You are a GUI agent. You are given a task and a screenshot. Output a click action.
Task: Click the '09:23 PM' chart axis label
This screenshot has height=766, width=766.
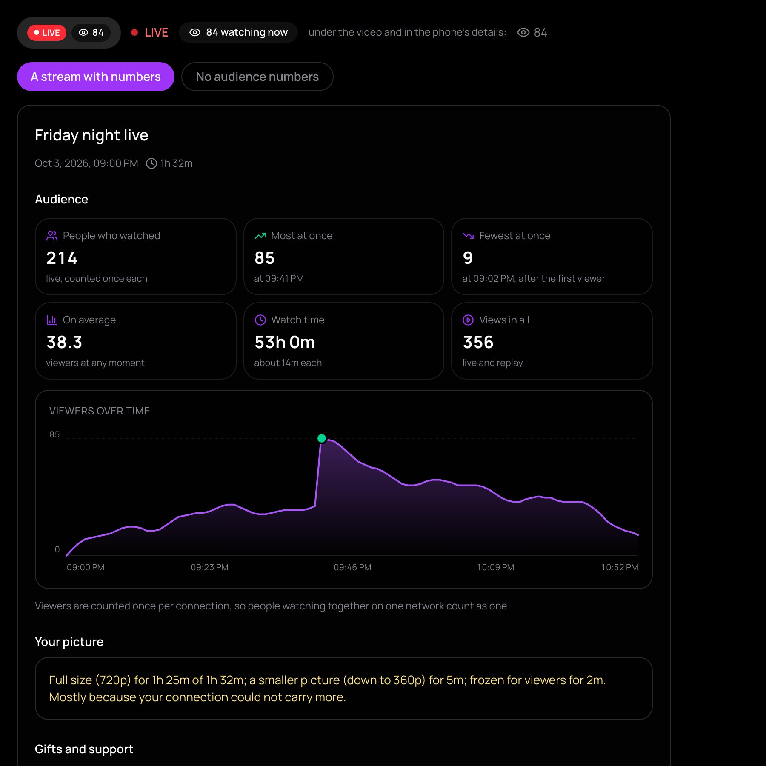[x=209, y=567]
